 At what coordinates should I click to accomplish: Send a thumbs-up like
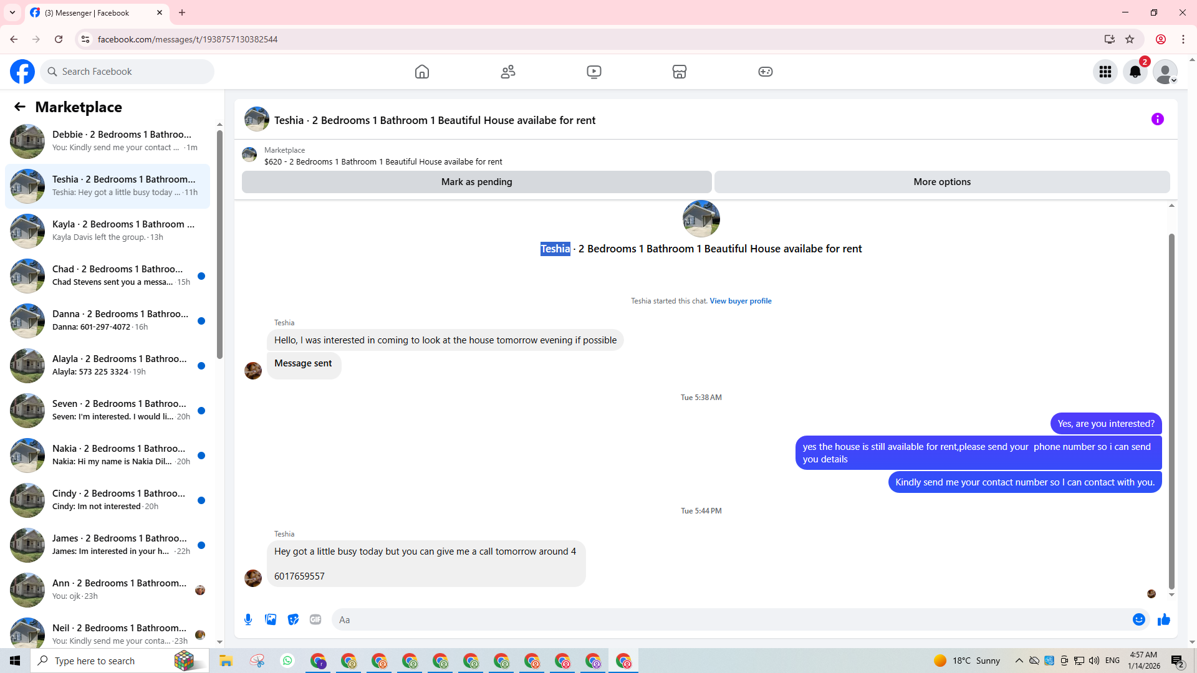point(1163,619)
